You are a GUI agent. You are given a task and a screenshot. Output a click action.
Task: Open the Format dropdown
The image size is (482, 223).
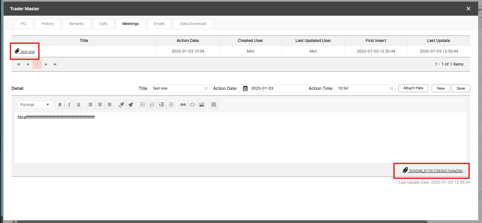[35, 105]
